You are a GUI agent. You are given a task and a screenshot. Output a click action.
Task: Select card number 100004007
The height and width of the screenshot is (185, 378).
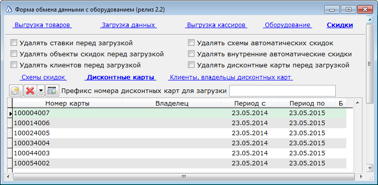[32, 113]
